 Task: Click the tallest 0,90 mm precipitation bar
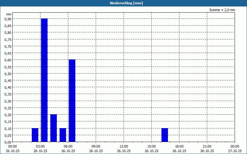click(x=44, y=80)
